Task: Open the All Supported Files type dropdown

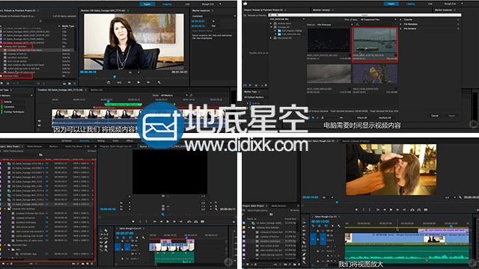Action: tap(378, 19)
